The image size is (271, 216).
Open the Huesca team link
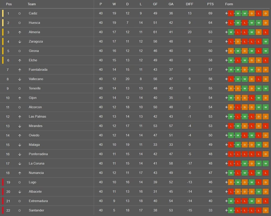coord(34,23)
